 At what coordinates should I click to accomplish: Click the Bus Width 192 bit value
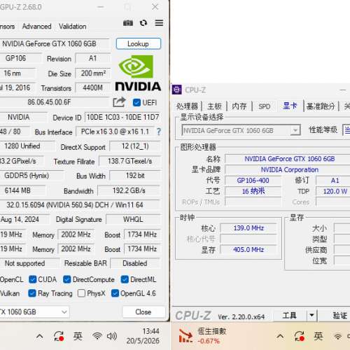point(135,176)
